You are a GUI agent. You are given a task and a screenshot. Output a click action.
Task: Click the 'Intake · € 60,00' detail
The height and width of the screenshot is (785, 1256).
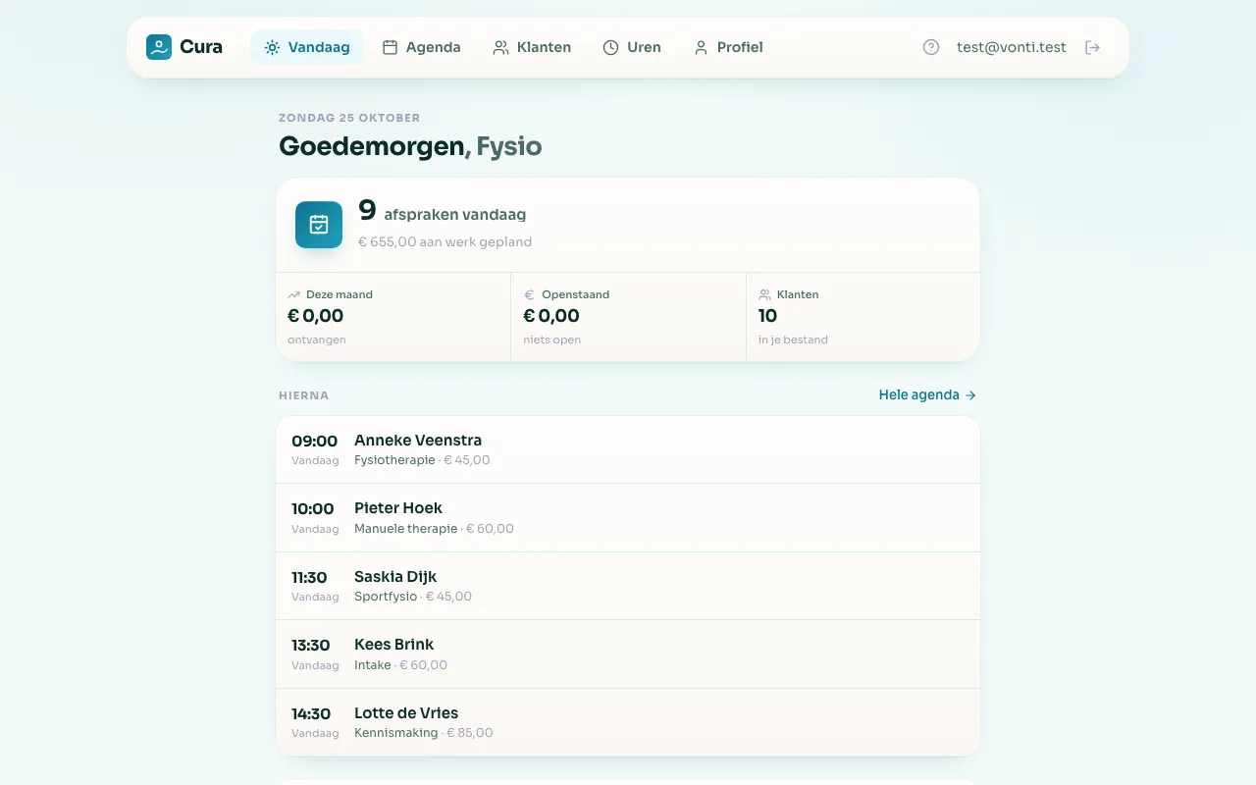tap(400, 665)
